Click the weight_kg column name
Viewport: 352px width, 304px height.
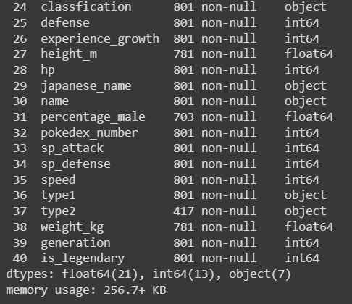[x=72, y=227]
